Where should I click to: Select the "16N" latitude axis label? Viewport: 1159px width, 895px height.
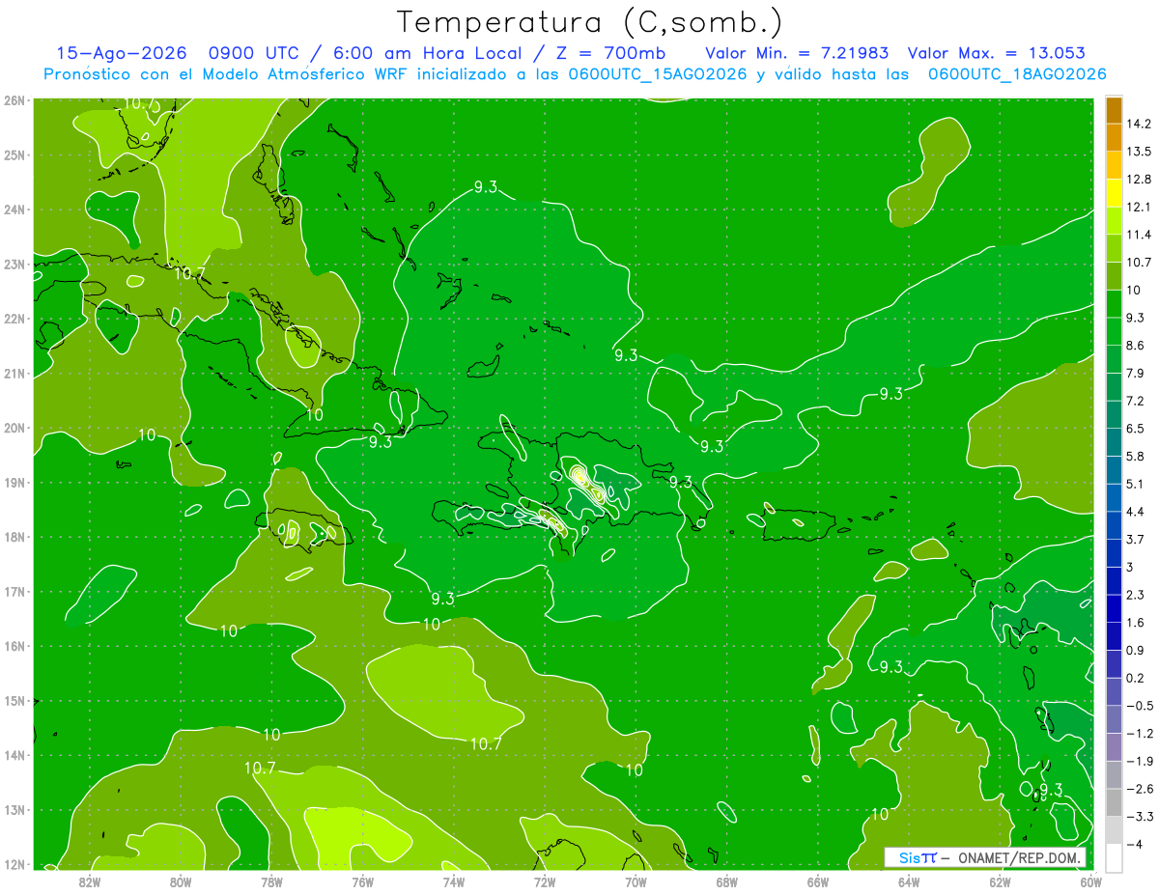[14, 646]
